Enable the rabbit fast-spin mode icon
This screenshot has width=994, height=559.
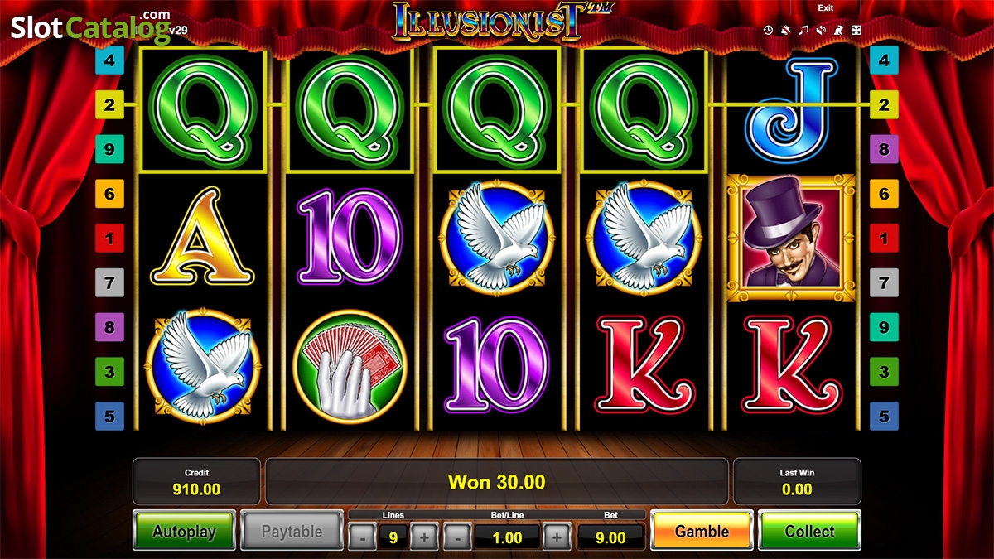click(838, 30)
